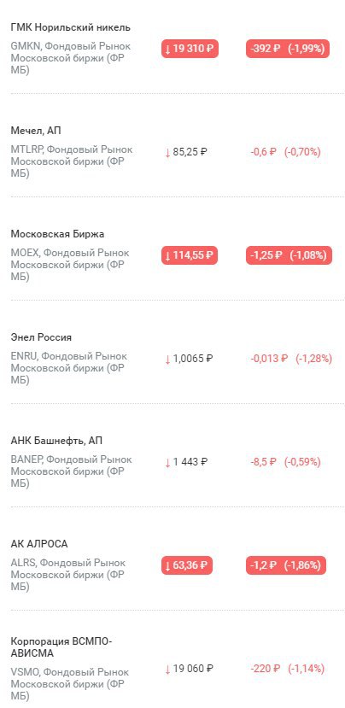The width and height of the screenshot is (345, 708).
Task: Click the -392 ₽ (-1,99%) change badge
Action: point(288,49)
